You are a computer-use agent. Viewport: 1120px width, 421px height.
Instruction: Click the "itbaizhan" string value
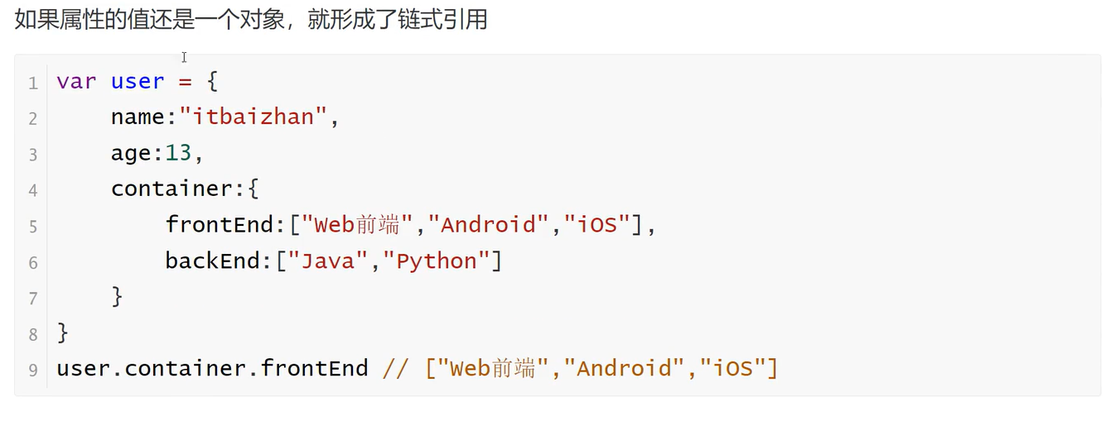tap(253, 117)
